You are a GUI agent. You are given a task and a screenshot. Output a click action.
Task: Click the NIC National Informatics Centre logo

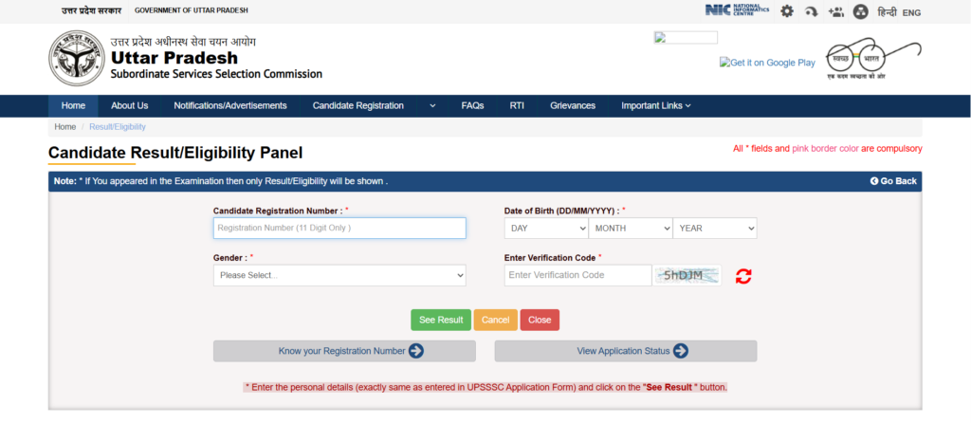[737, 10]
